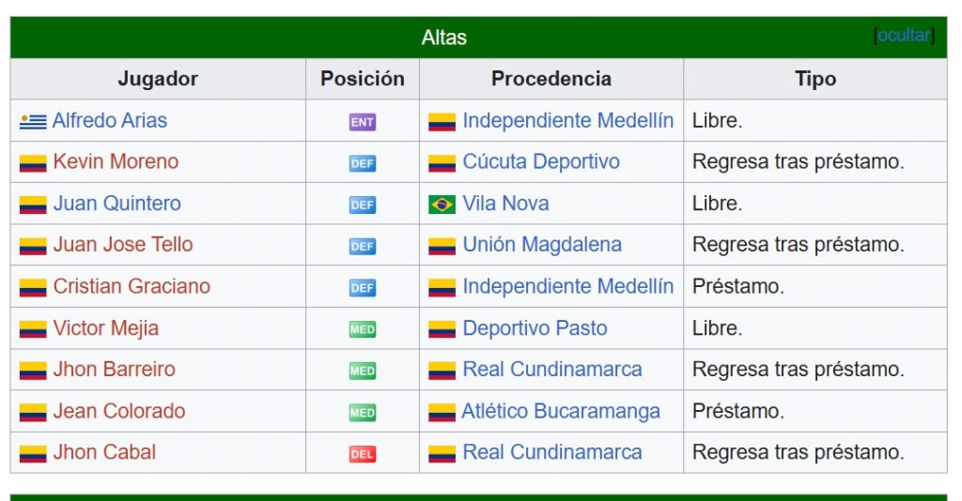Click the Colombia flag next to Atlético Bucaramanga

tap(442, 412)
